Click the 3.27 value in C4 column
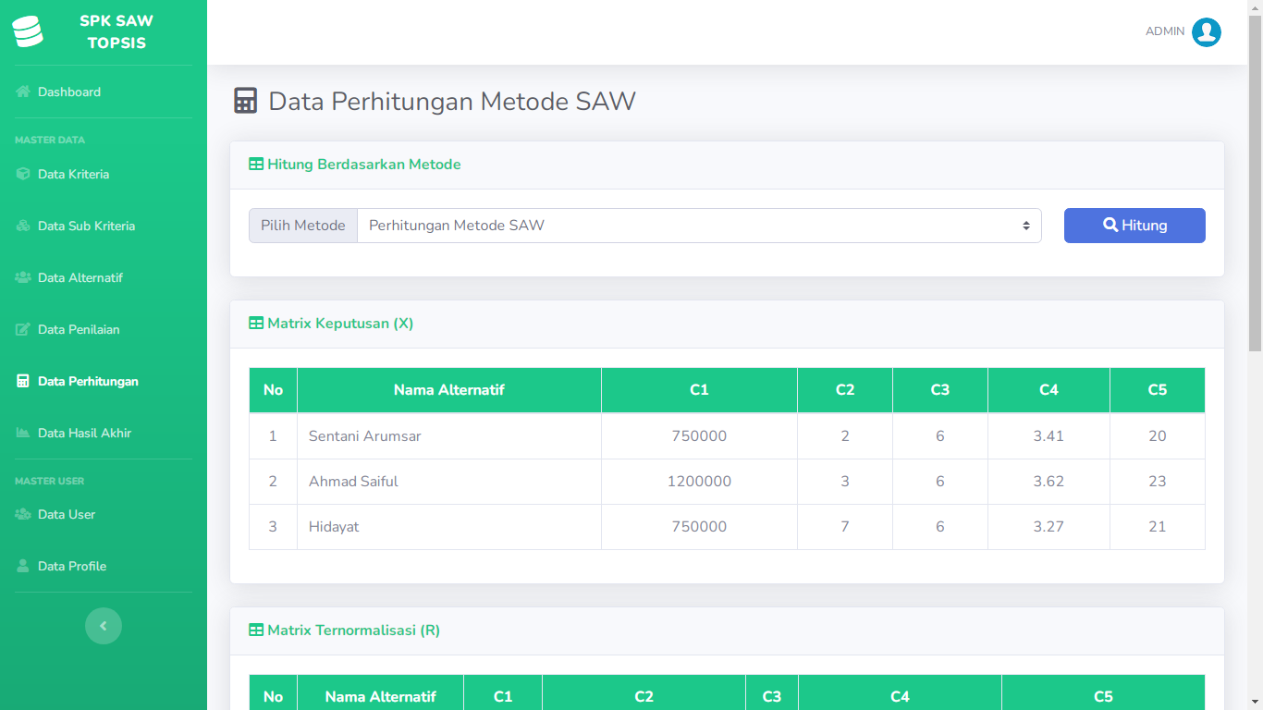Image resolution: width=1263 pixels, height=710 pixels. [x=1048, y=526]
